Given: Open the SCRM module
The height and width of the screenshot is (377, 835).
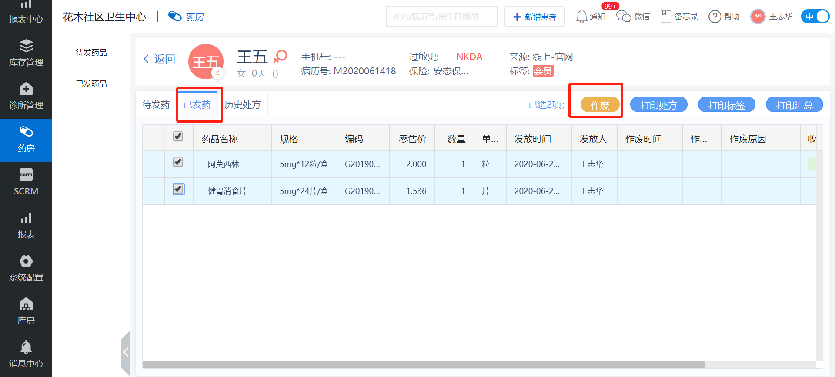Looking at the screenshot, I should (x=26, y=183).
